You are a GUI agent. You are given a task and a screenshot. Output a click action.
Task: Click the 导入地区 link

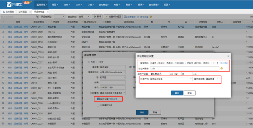(x=224, y=63)
